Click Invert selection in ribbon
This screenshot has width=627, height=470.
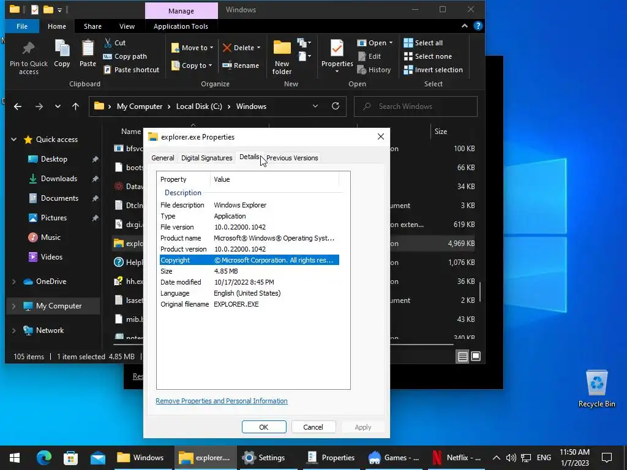pos(433,70)
